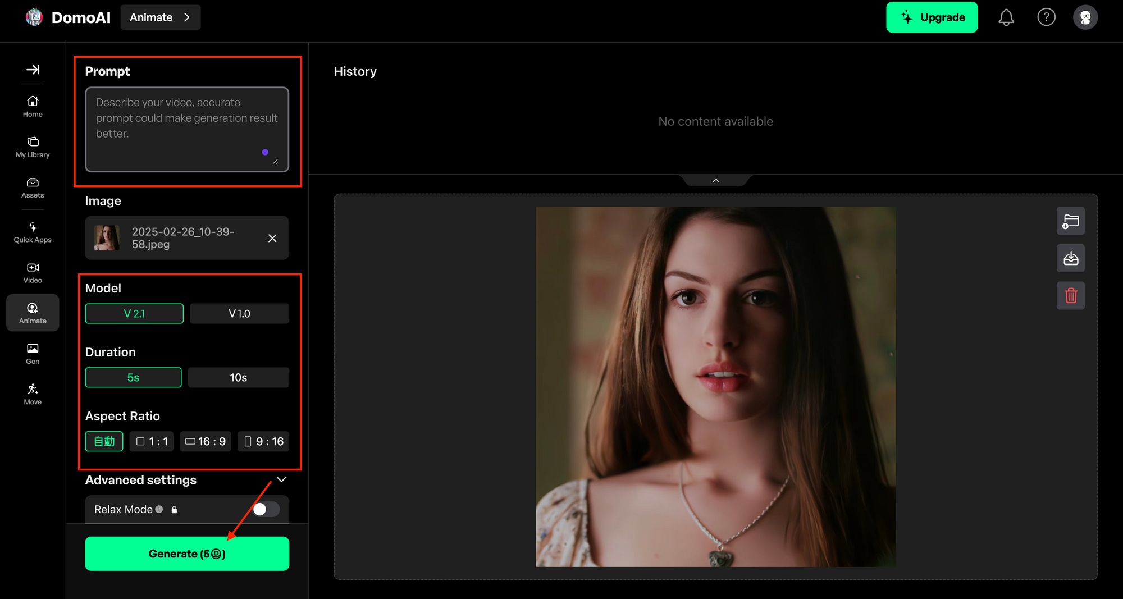Viewport: 1123px width, 599px height.
Task: Set duration to 10s
Action: pos(239,377)
